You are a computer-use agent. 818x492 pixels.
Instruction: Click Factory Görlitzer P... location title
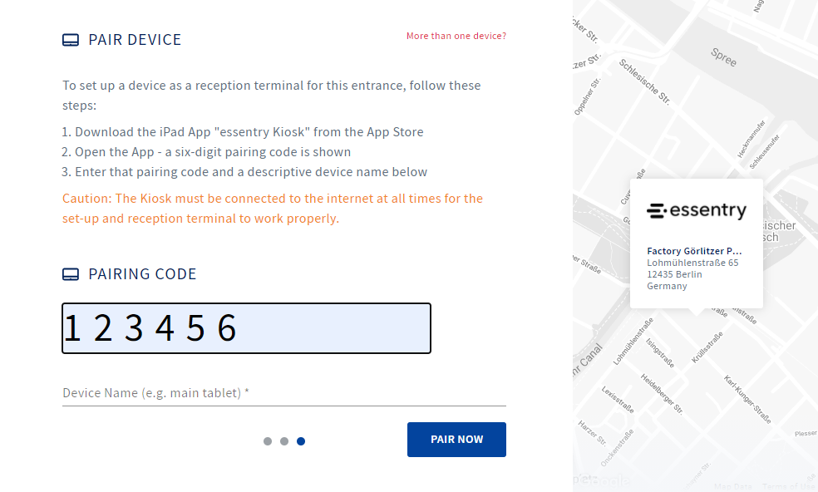click(x=694, y=251)
